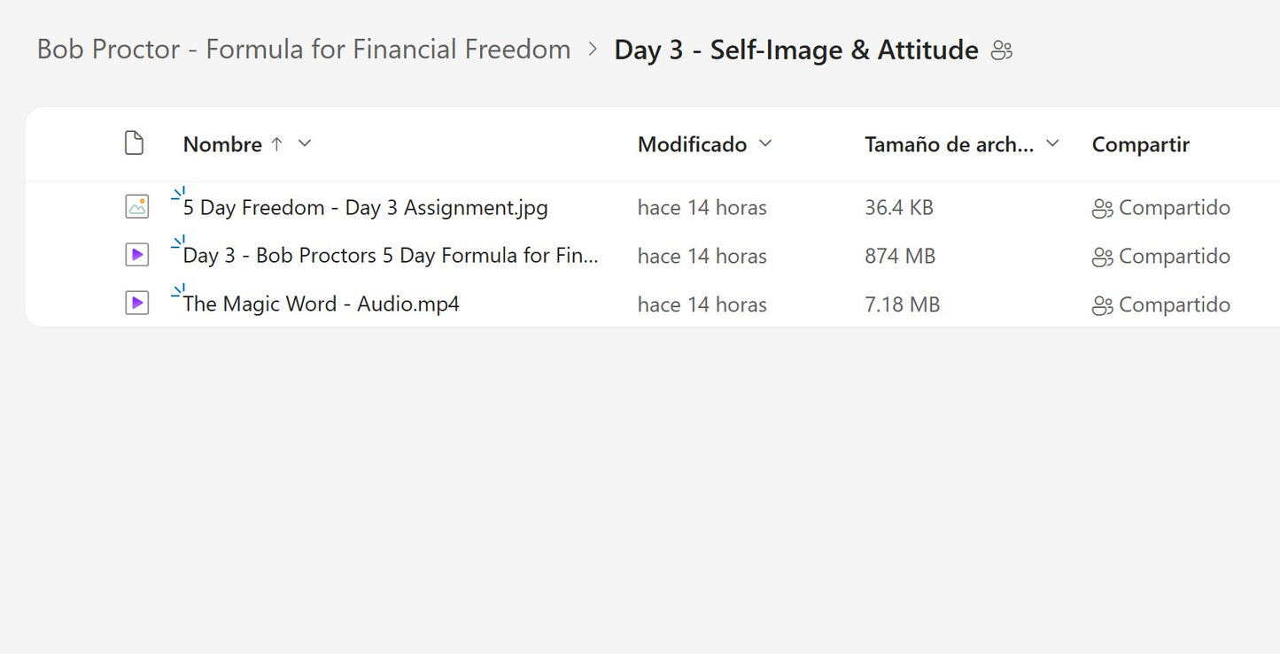
Task: Open the Nombre column dropdown chevron
Action: pyautogui.click(x=305, y=143)
